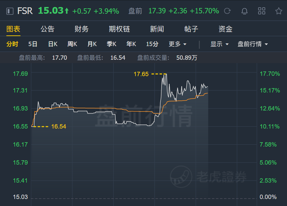Open price alert bell icon
The height and width of the screenshot is (206, 287).
coord(244,11)
